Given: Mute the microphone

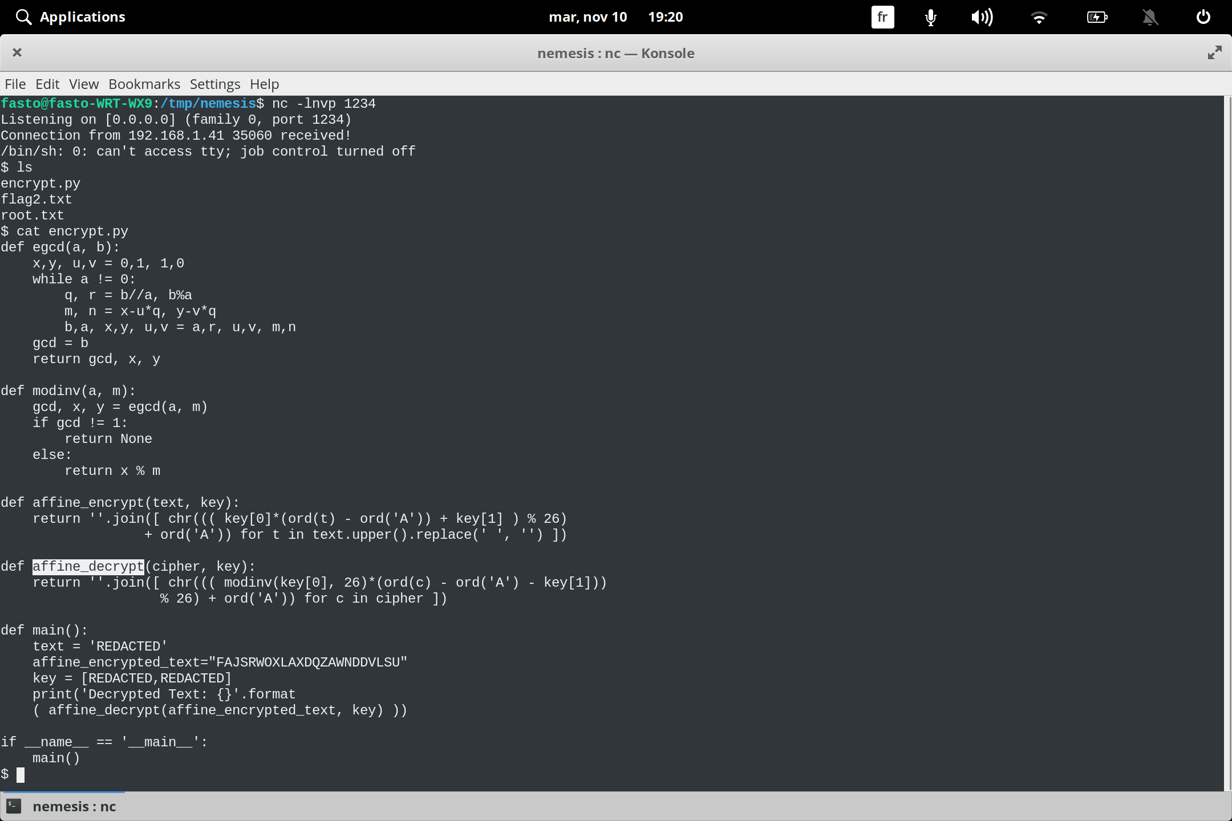Looking at the screenshot, I should (929, 17).
